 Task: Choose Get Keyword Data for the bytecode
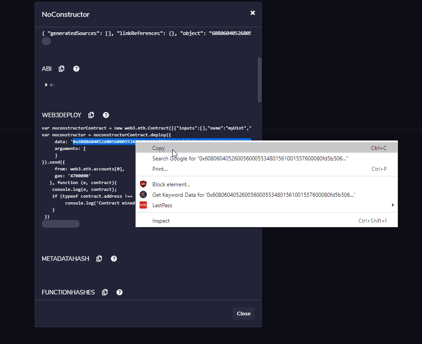coord(267,195)
